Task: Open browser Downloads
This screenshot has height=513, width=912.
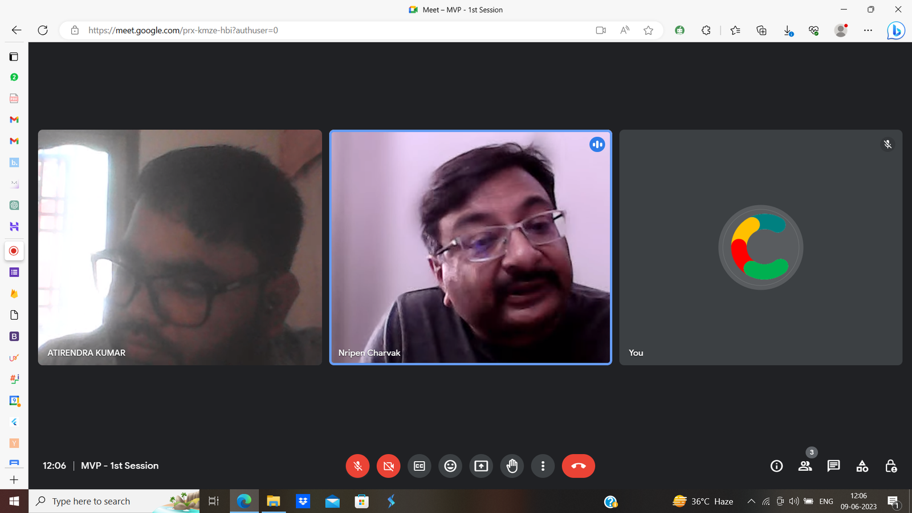Action: (x=788, y=30)
